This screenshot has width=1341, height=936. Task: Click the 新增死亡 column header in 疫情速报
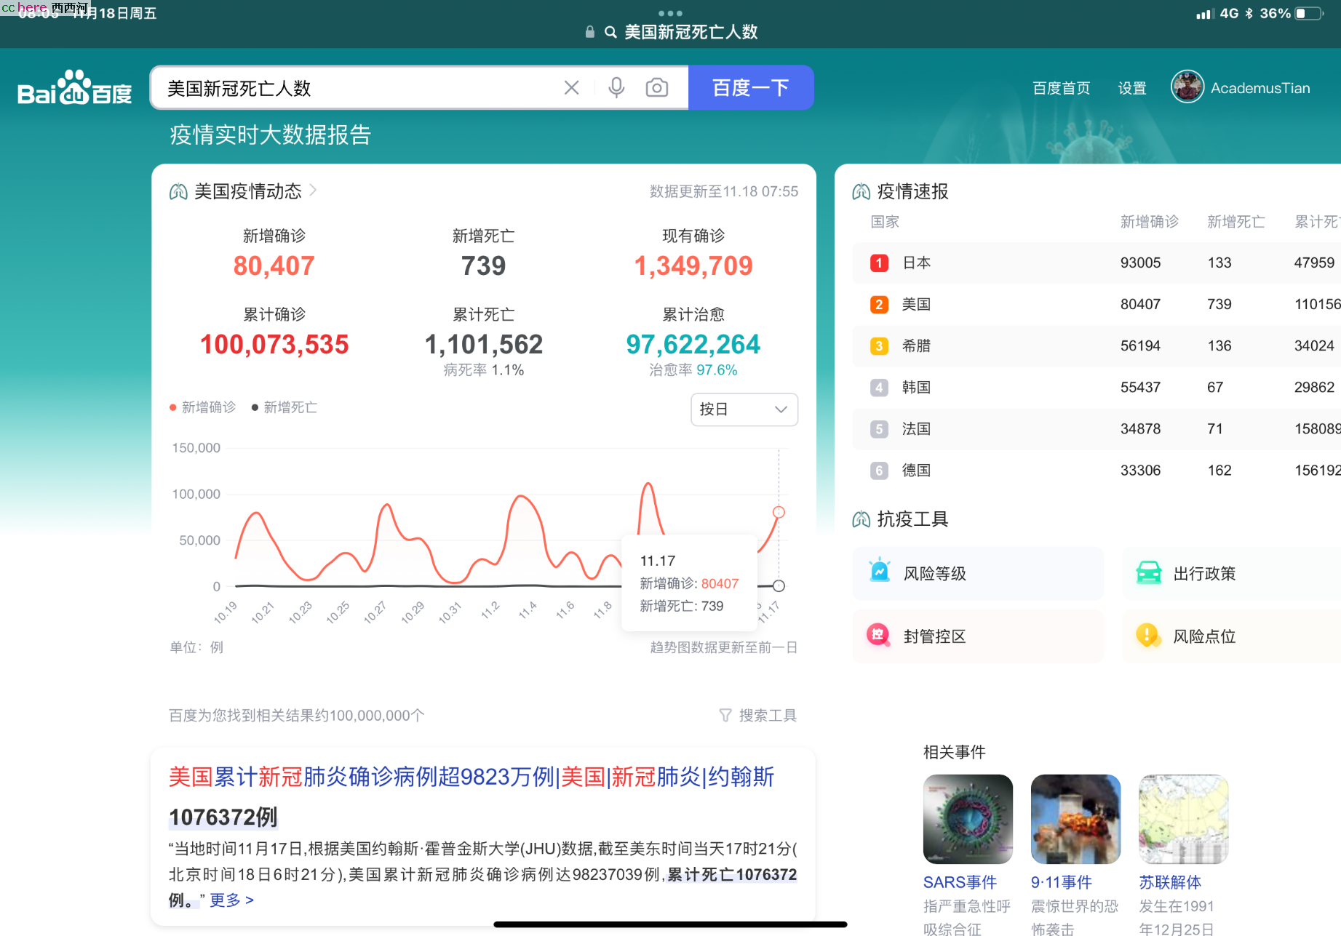pos(1236,222)
